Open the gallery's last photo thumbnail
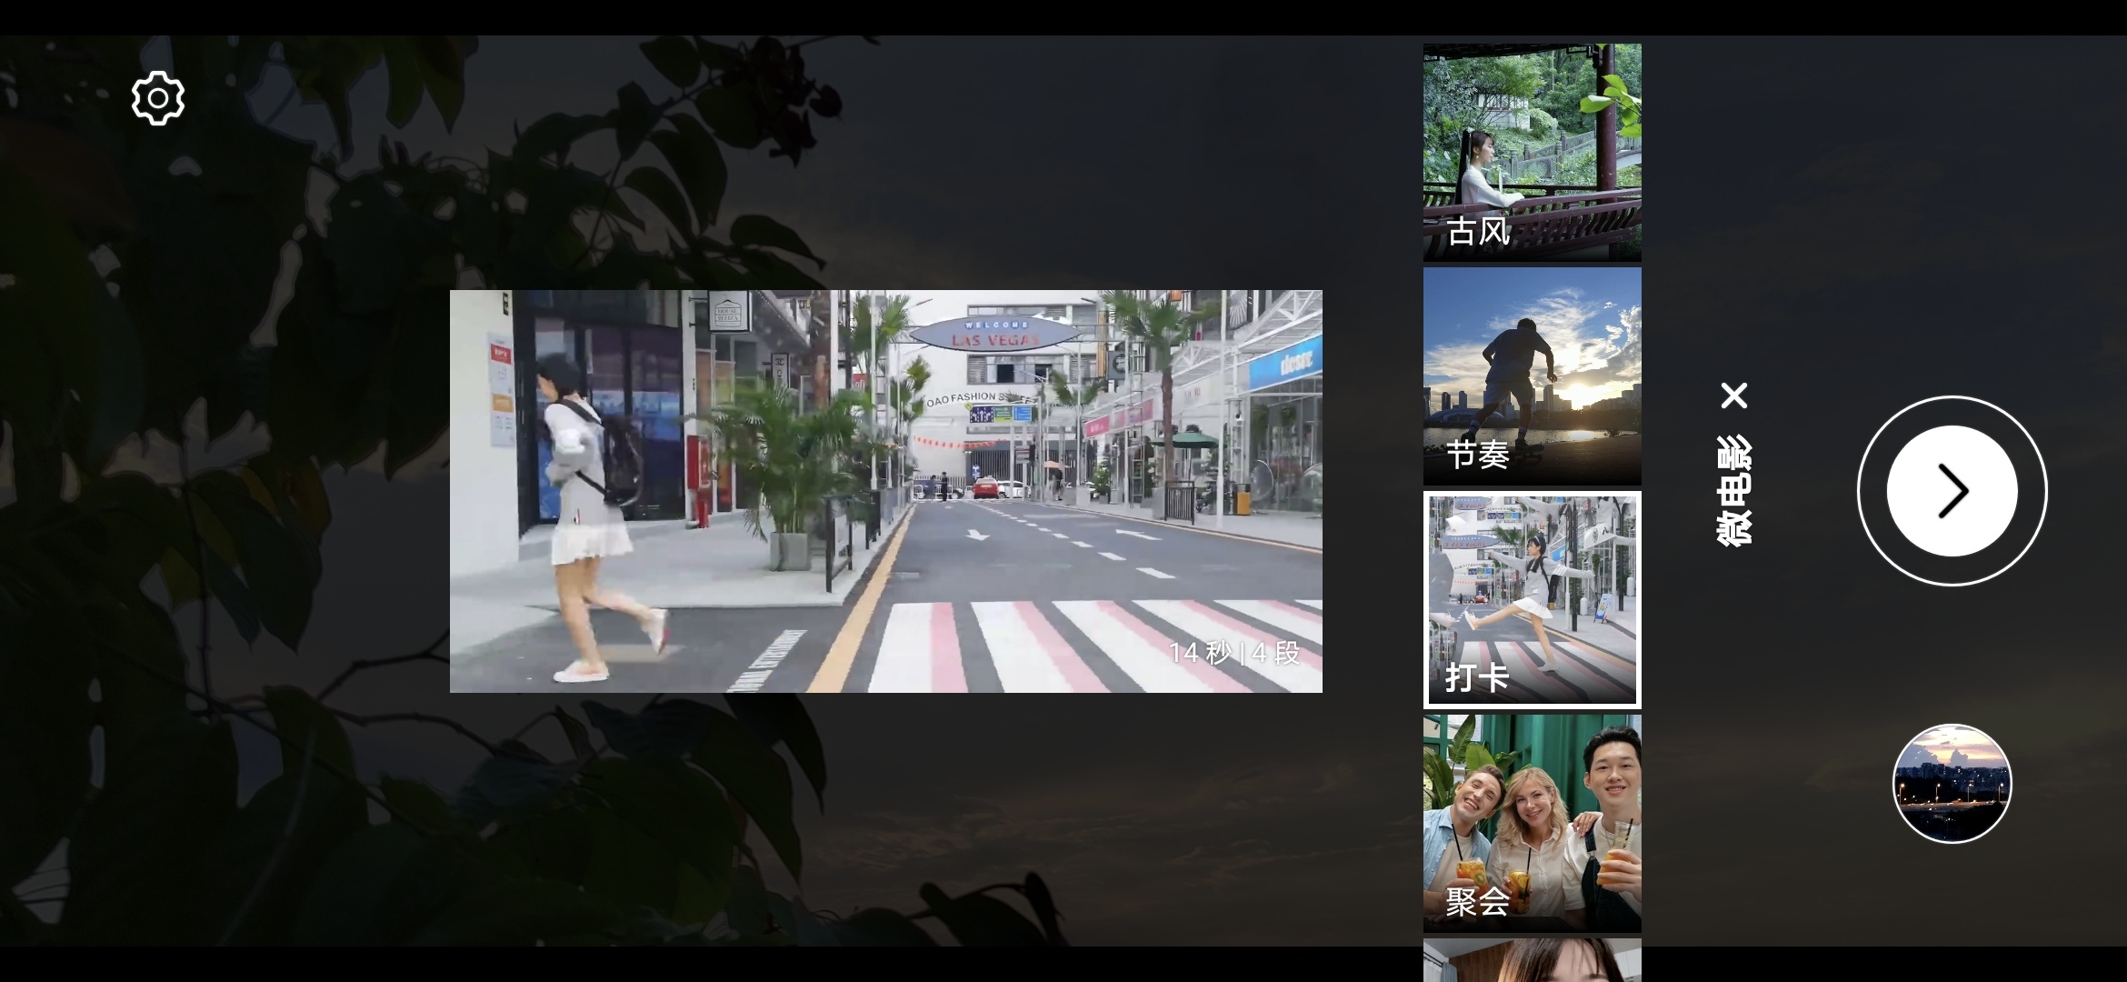 click(x=1952, y=783)
